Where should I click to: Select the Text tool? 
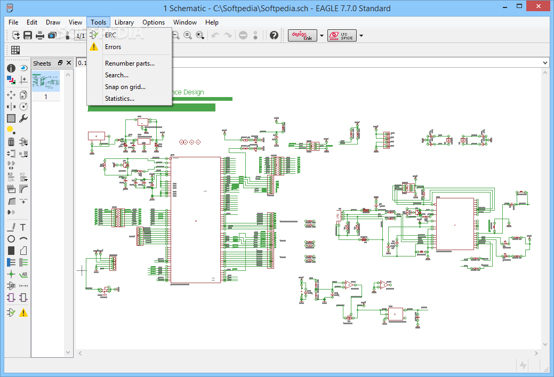click(23, 227)
